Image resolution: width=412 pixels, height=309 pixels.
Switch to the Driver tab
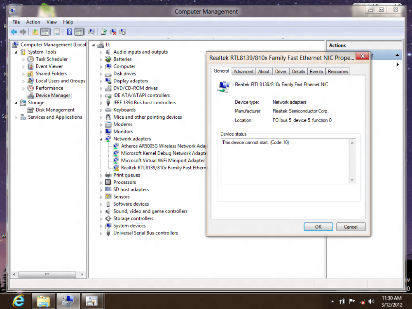(x=281, y=72)
